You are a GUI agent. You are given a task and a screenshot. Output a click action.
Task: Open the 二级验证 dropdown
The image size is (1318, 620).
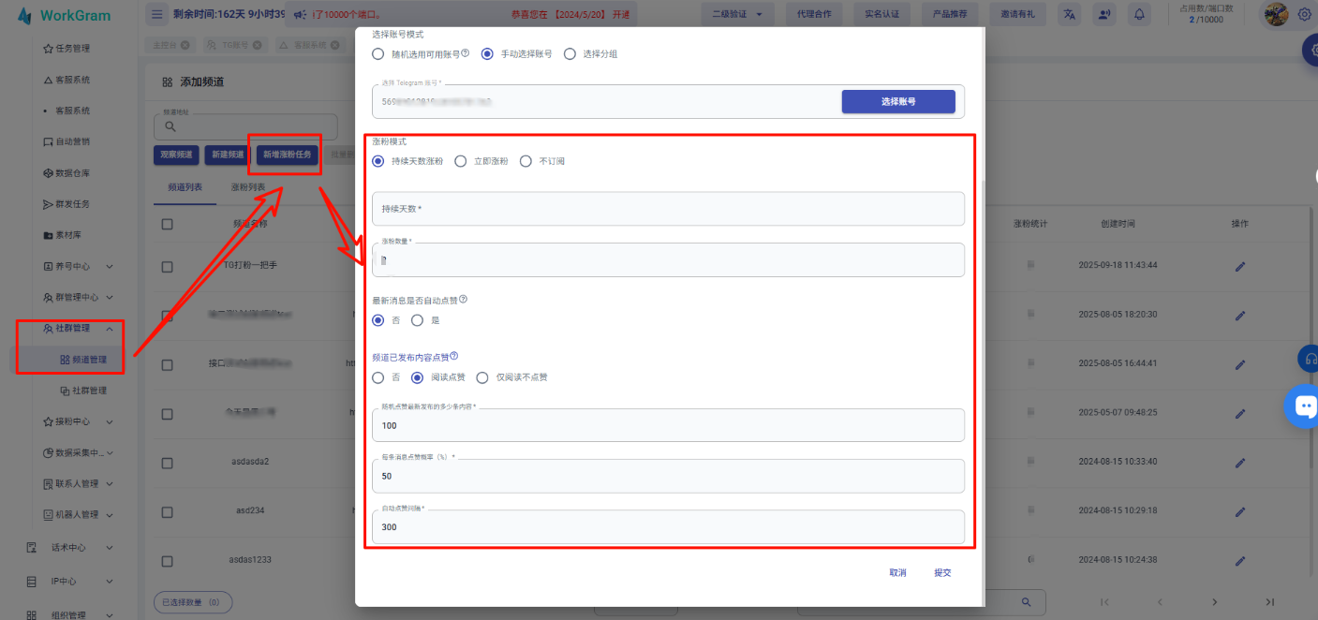pos(737,14)
